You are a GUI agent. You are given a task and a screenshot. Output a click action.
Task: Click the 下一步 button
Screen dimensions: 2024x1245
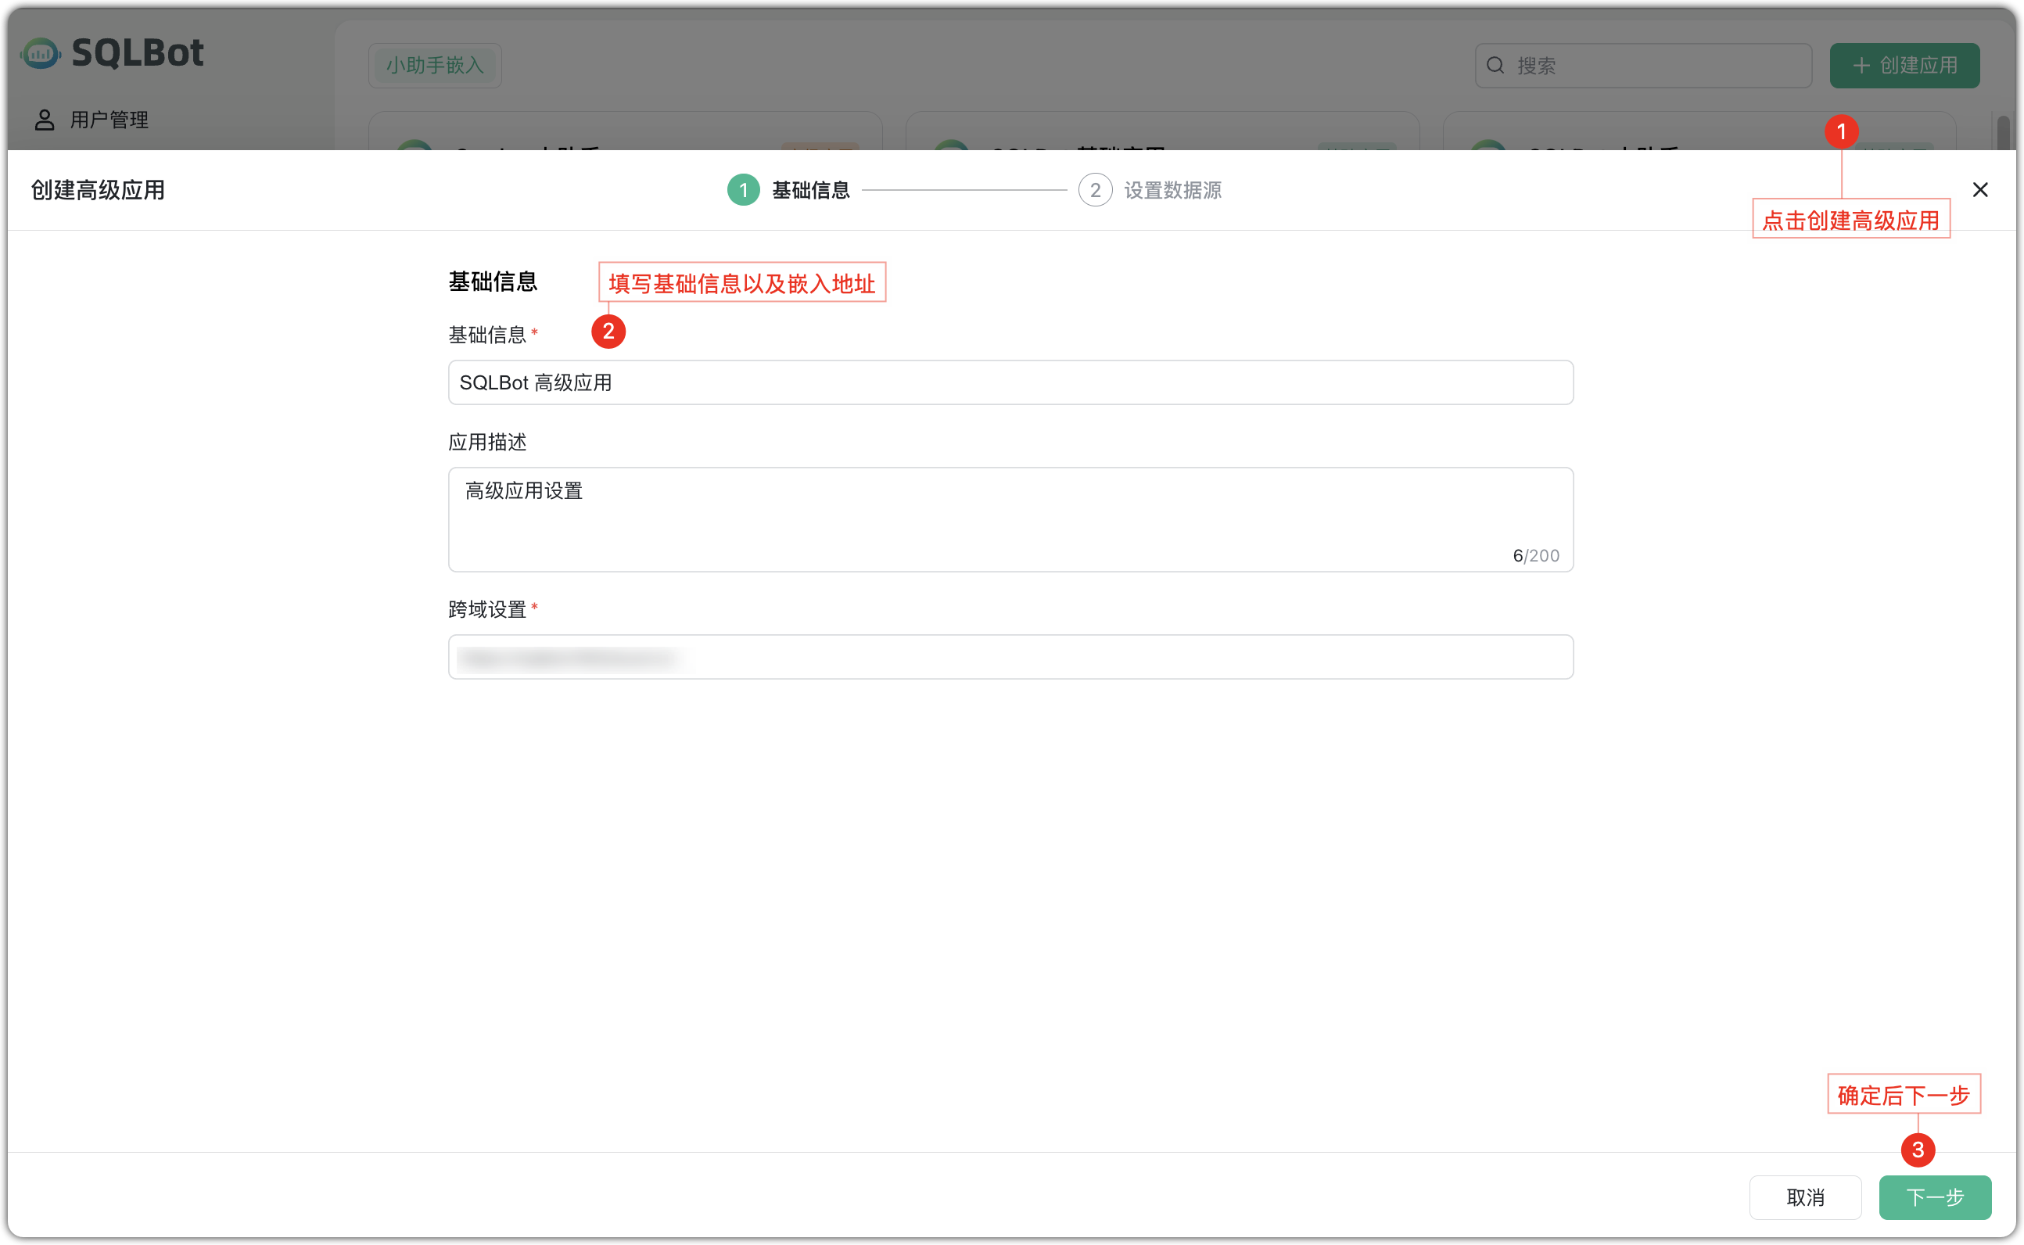[1935, 1197]
